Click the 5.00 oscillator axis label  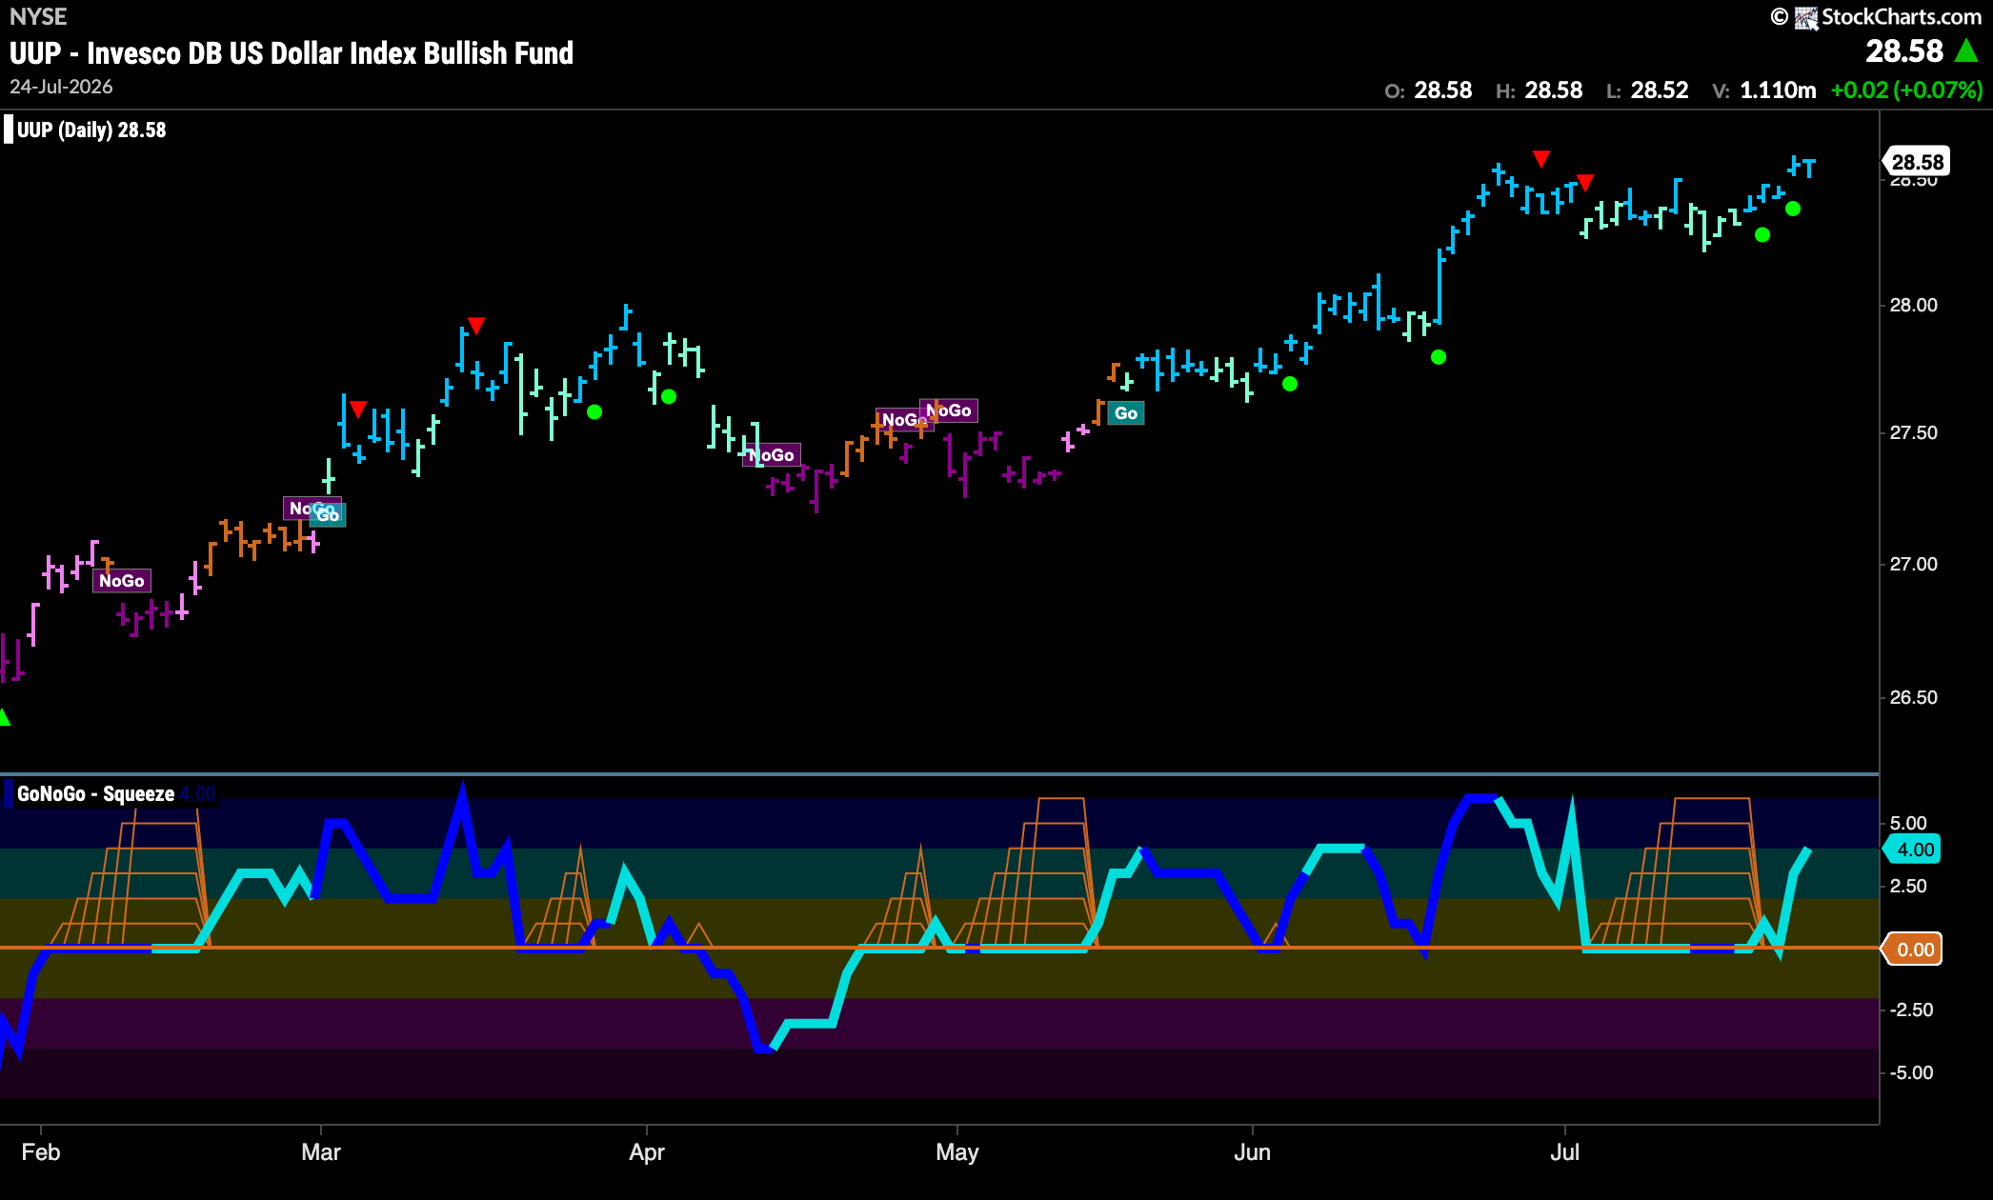[1908, 823]
